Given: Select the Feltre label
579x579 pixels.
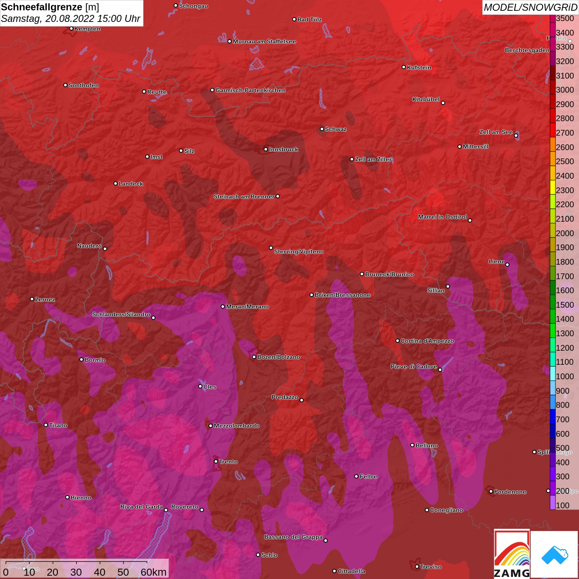Looking at the screenshot, I should point(368,476).
